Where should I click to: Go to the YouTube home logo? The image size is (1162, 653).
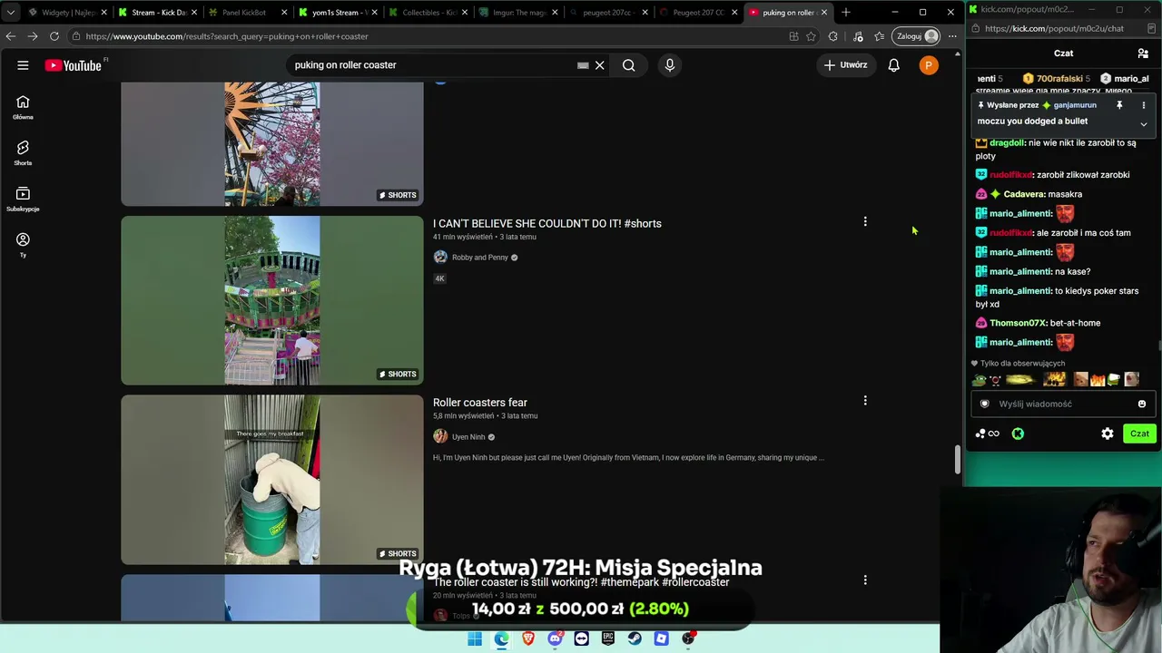(73, 65)
